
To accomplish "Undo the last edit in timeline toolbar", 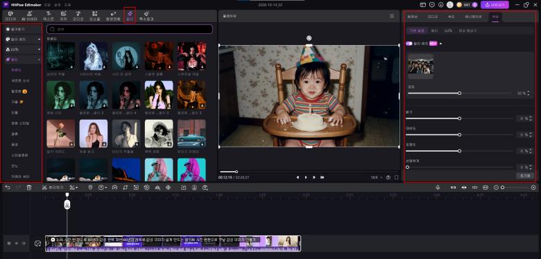I will coord(8,188).
